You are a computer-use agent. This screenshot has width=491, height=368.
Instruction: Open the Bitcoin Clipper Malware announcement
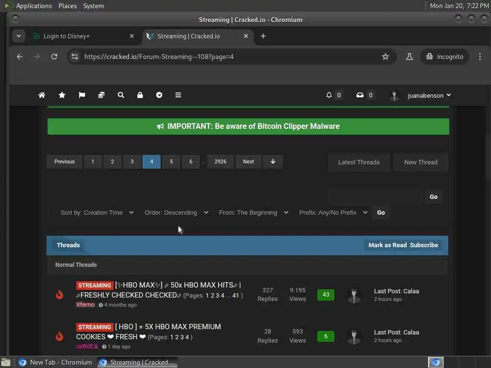248,126
